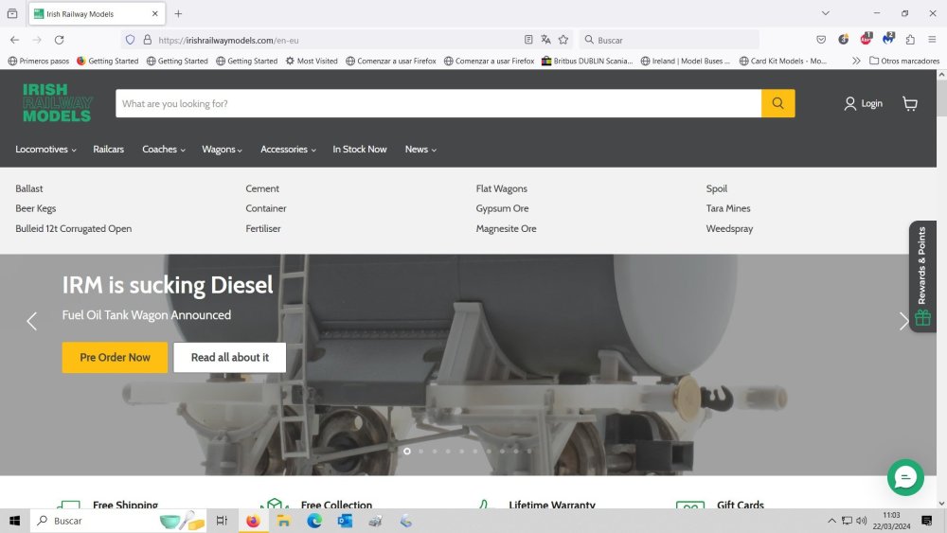
Task: Open the shopping cart icon
Action: 910,103
